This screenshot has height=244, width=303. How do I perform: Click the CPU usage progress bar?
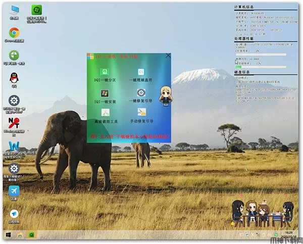pos(261,55)
